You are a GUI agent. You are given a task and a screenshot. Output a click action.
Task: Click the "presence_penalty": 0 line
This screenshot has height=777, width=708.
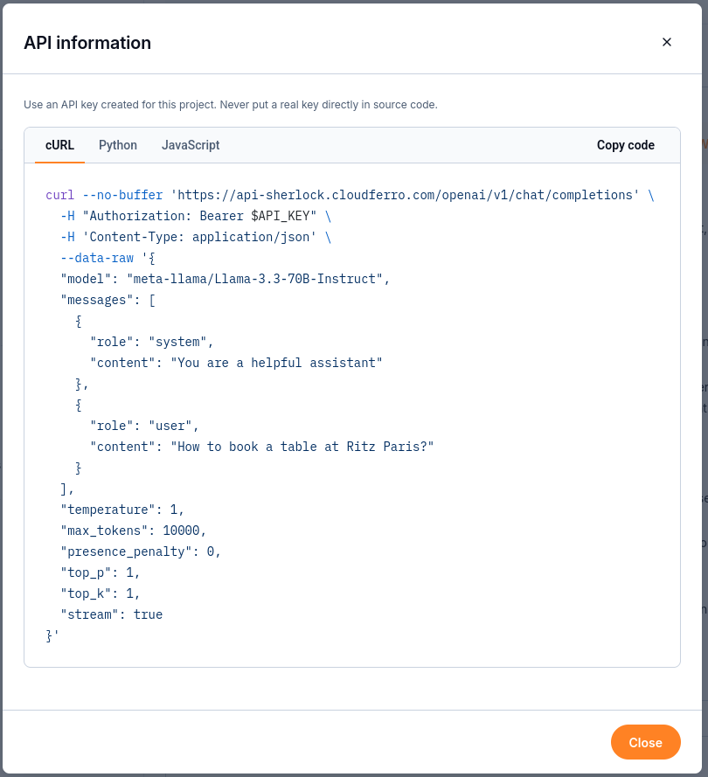click(x=141, y=552)
